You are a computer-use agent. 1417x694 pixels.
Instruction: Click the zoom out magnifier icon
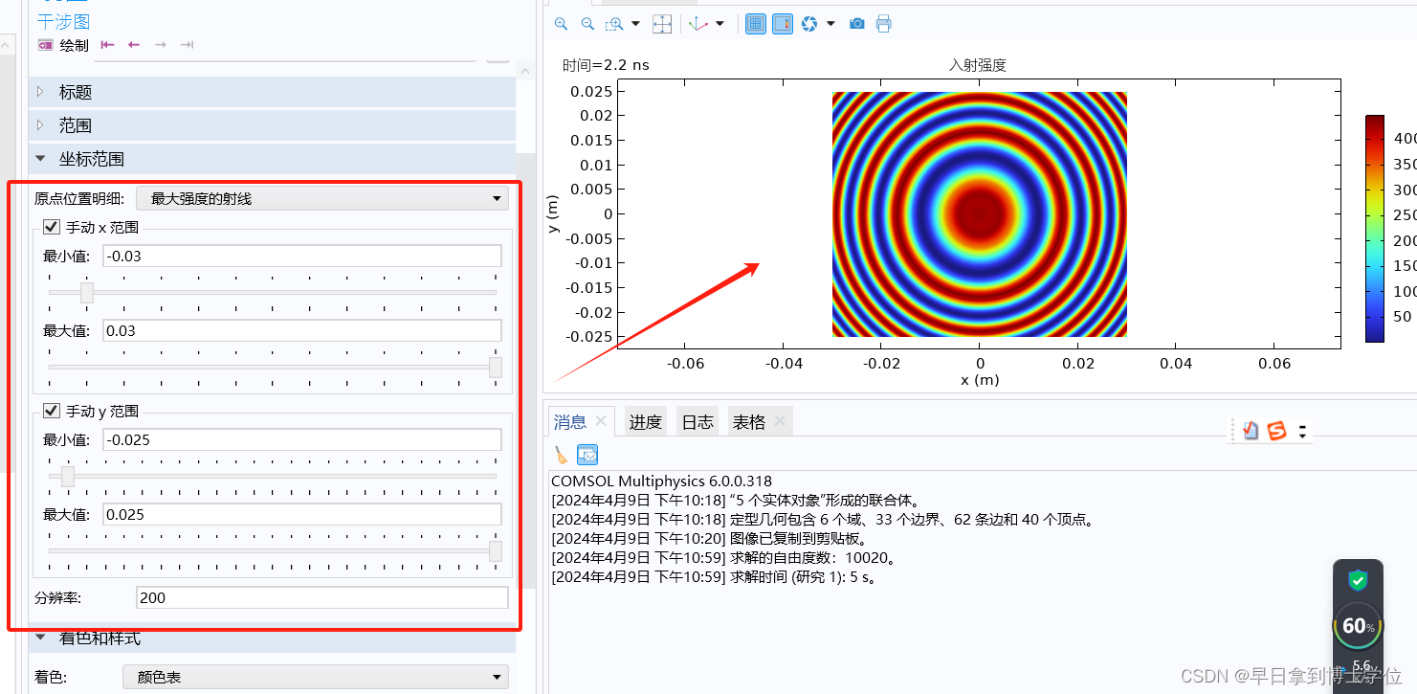point(587,24)
